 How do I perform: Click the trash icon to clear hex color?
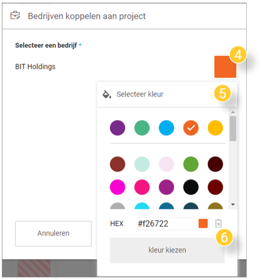click(x=218, y=224)
